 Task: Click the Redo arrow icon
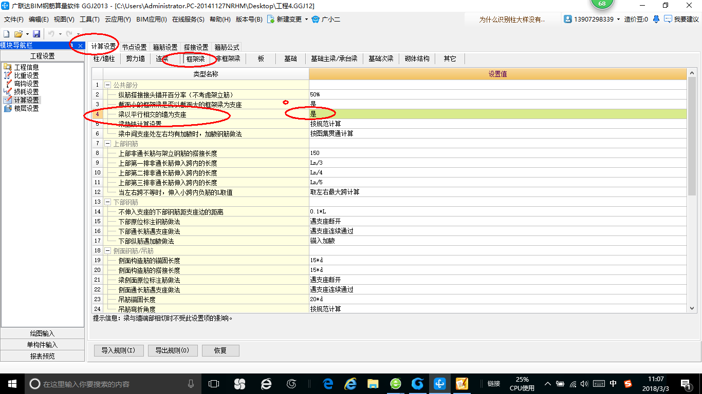point(69,34)
